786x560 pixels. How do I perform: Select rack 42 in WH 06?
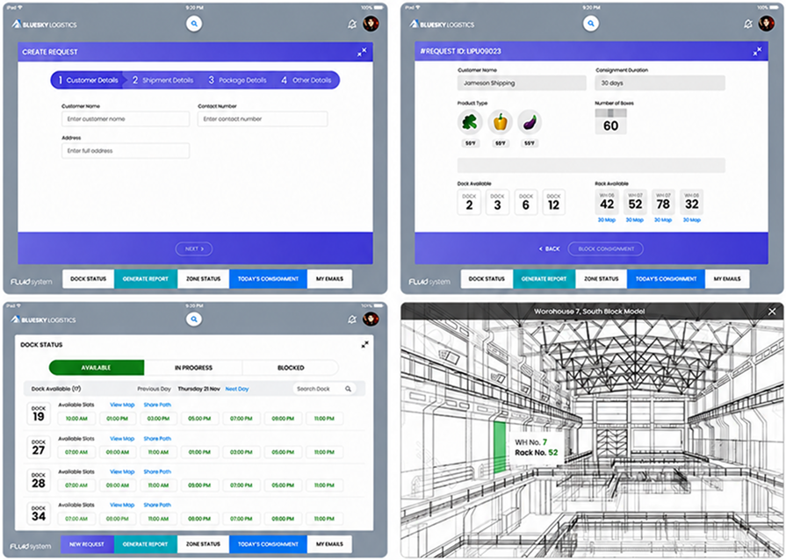(x=607, y=203)
